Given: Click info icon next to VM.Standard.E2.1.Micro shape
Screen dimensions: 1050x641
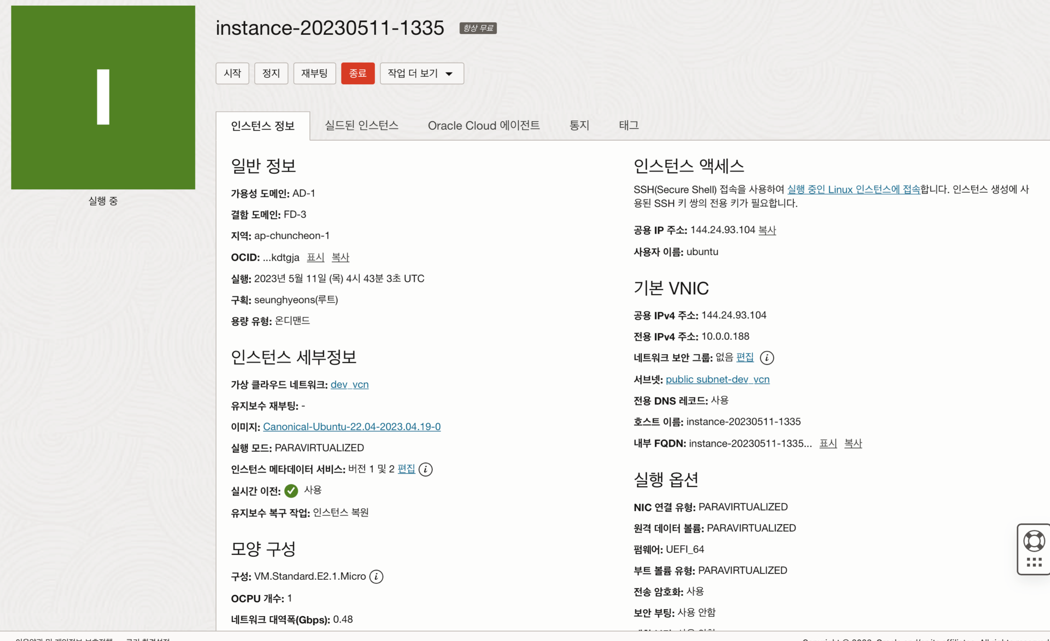Looking at the screenshot, I should pos(376,577).
